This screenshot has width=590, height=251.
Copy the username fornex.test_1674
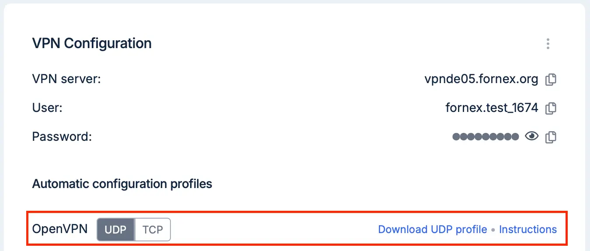click(x=551, y=108)
